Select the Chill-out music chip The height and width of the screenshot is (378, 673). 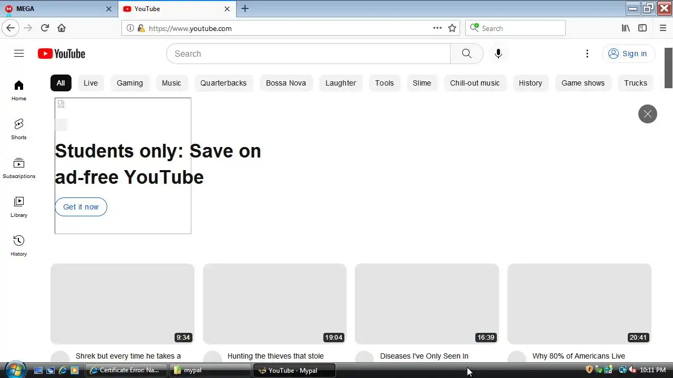(x=475, y=83)
